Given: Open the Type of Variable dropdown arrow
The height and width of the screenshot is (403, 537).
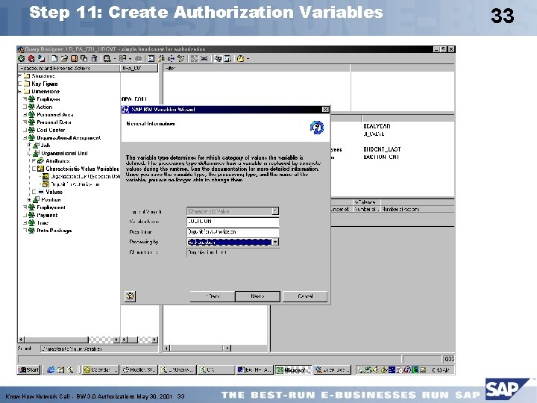Looking at the screenshot, I should pos(275,211).
